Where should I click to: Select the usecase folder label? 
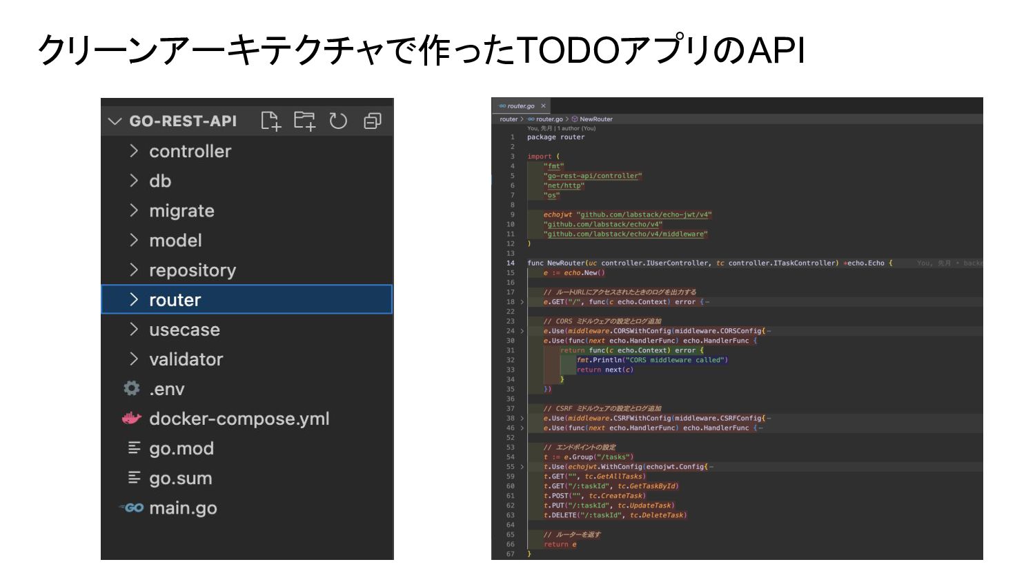point(184,330)
